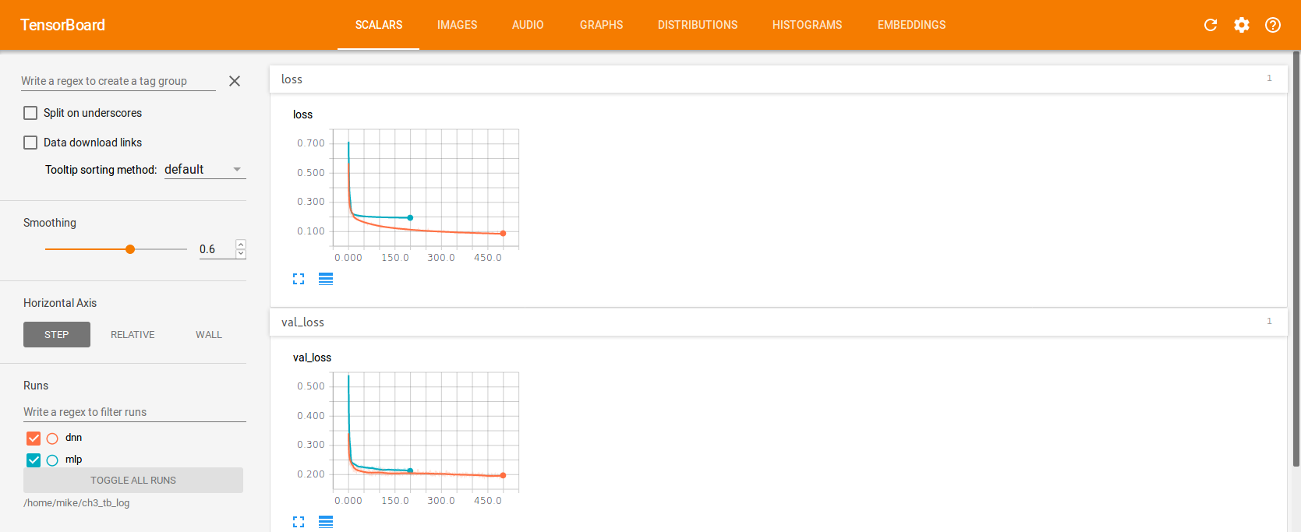This screenshot has height=532, width=1301.
Task: Decrease smoothing value with down stepper arrow
Action: tap(241, 254)
